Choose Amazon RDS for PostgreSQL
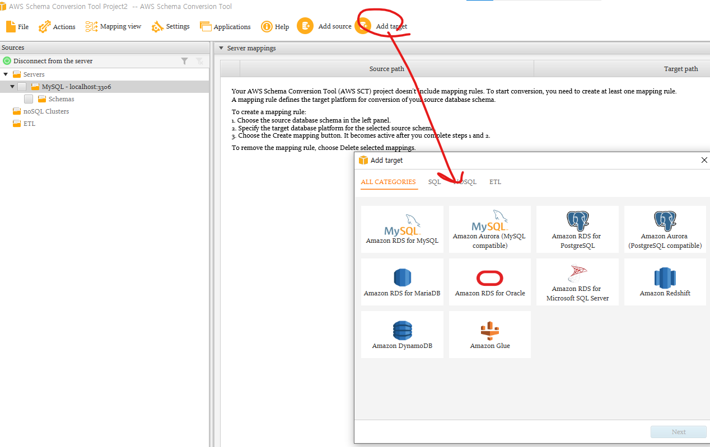Viewport: 710px width, 447px height. click(x=577, y=229)
